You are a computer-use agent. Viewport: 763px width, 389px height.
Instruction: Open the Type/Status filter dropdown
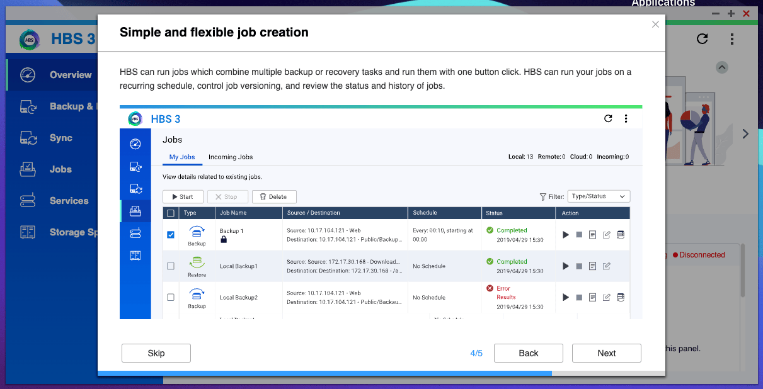click(598, 196)
